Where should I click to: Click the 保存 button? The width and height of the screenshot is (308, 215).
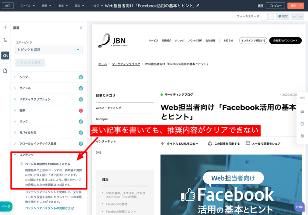[x=261, y=6]
